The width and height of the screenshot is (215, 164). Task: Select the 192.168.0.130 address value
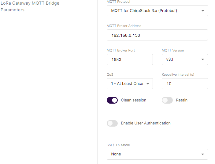point(126,35)
